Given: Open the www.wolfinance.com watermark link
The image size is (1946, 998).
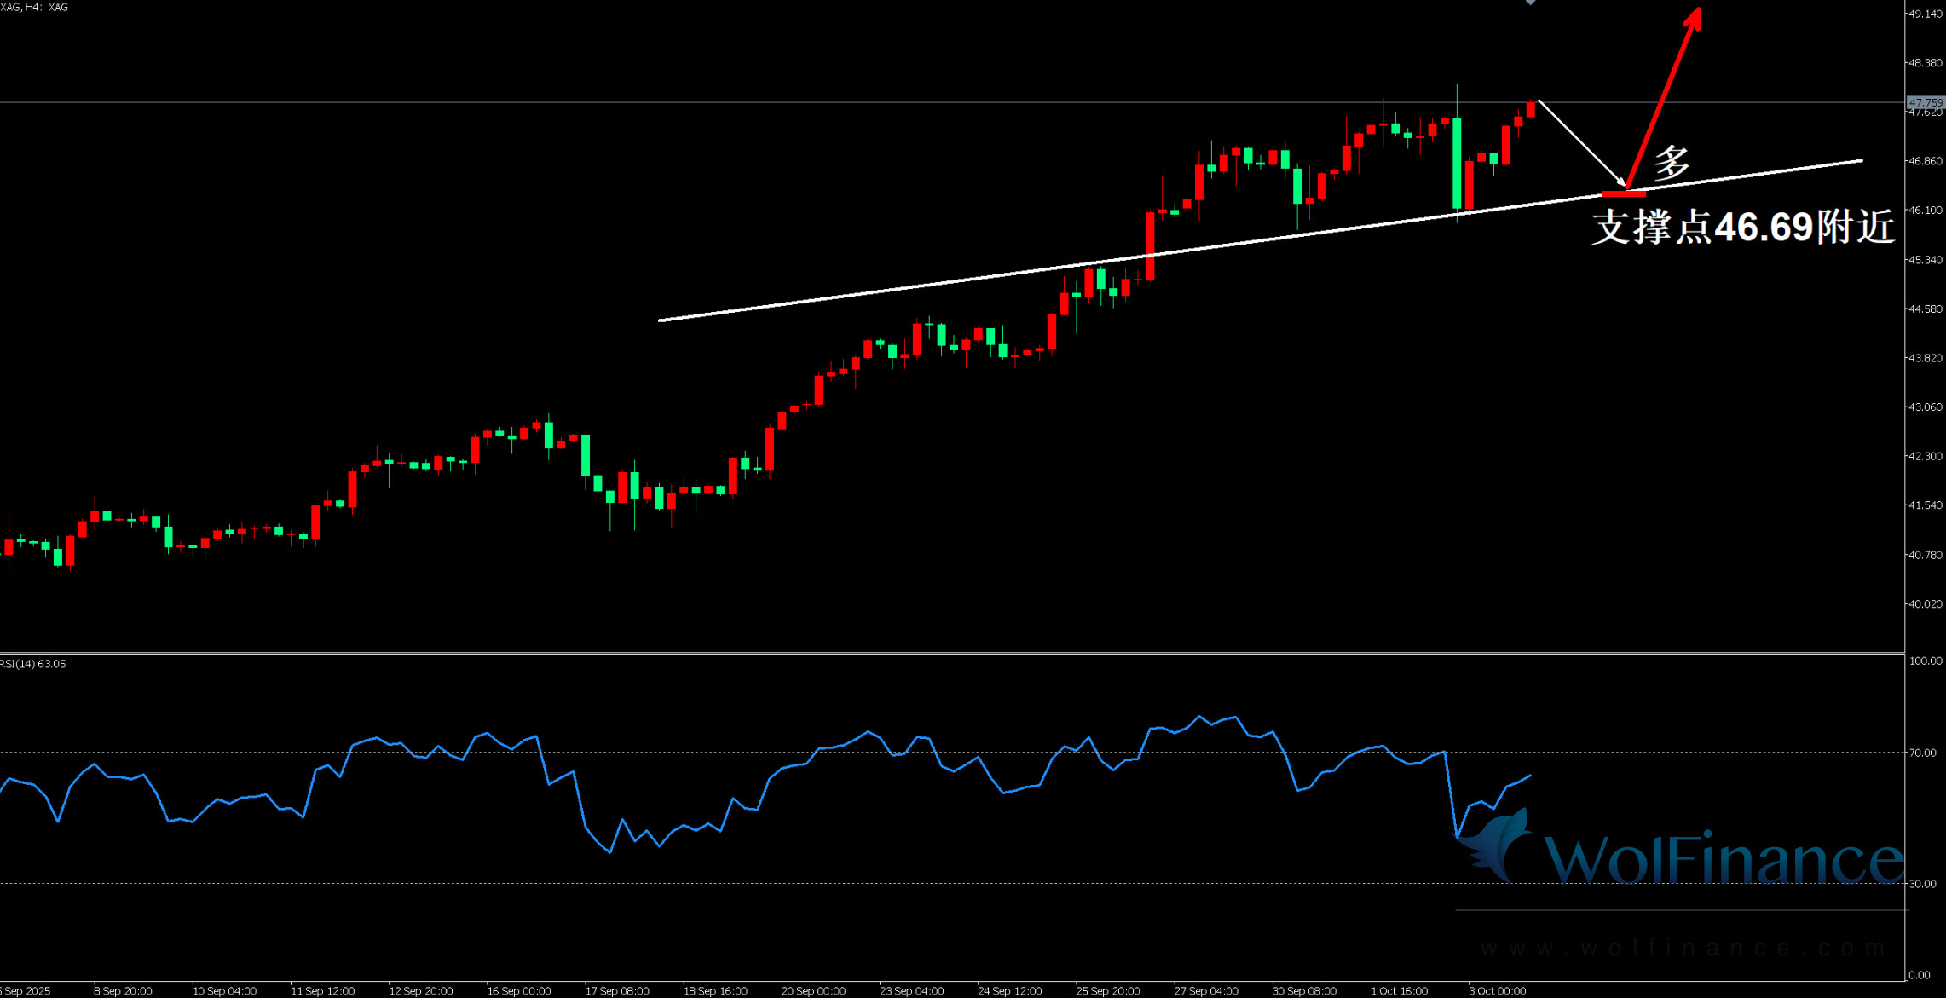Looking at the screenshot, I should tap(1683, 948).
